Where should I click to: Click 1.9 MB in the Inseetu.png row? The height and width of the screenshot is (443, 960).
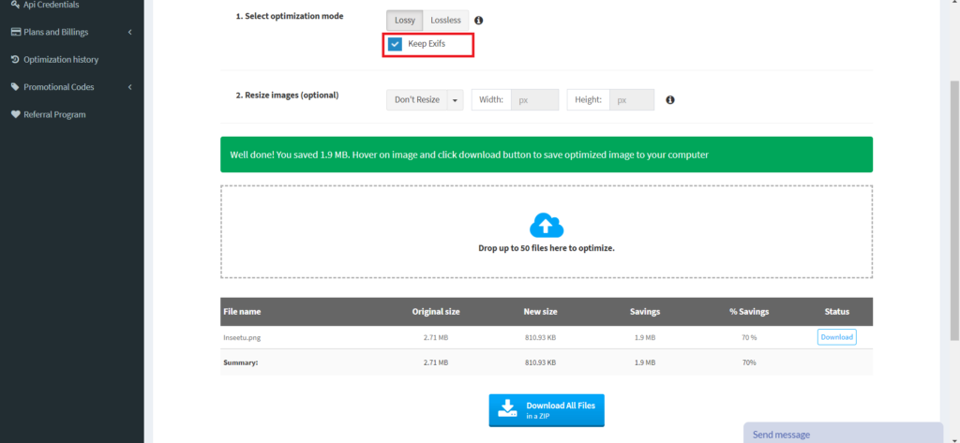(645, 337)
